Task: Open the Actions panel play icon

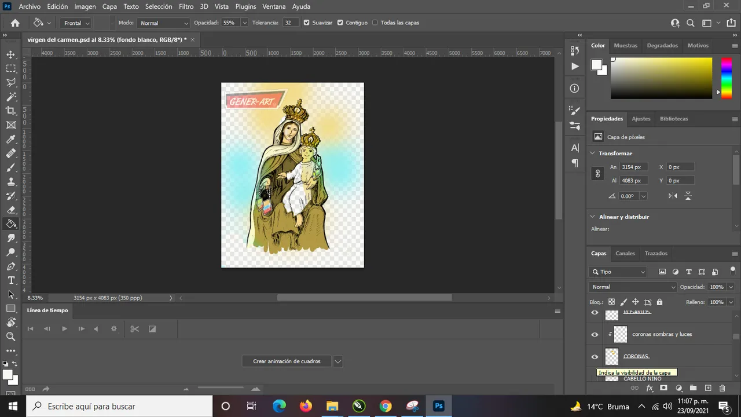Action: 574,66
